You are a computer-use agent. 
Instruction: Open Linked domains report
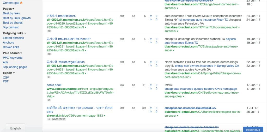point(13,38)
